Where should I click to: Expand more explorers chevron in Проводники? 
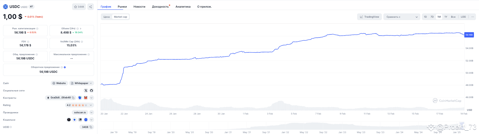click(x=92, y=112)
